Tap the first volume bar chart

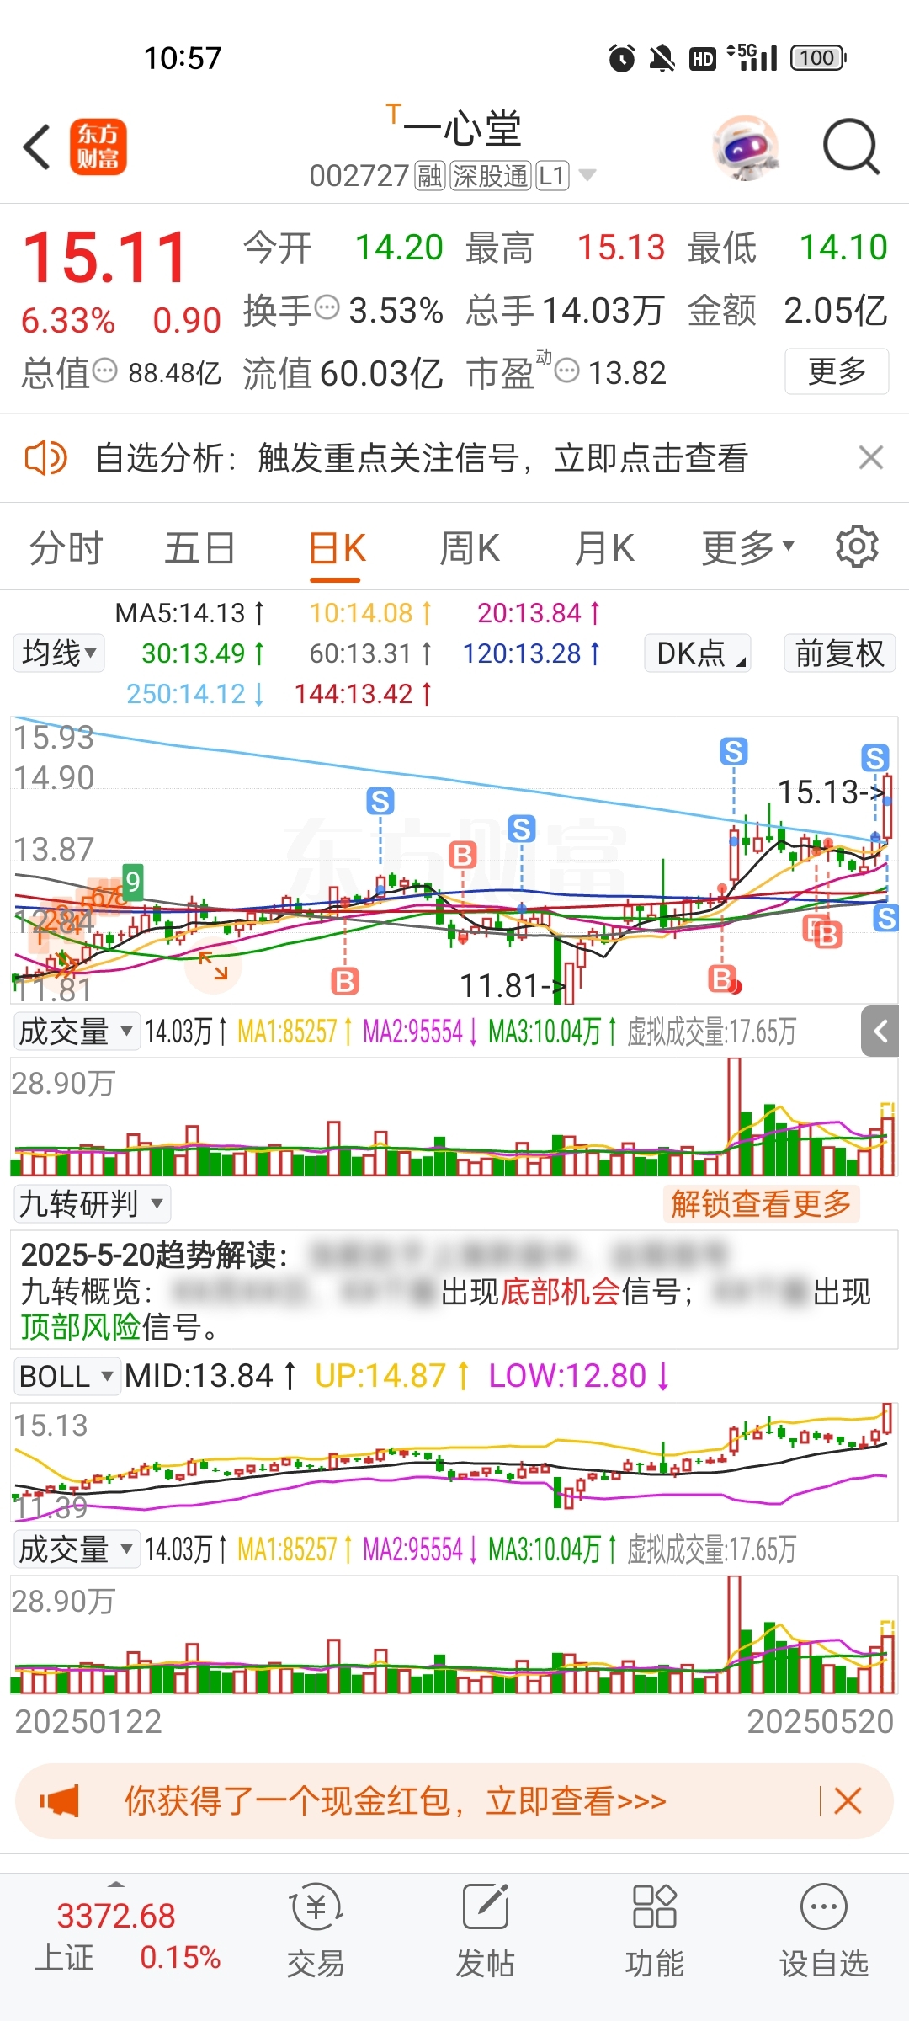tap(454, 1117)
